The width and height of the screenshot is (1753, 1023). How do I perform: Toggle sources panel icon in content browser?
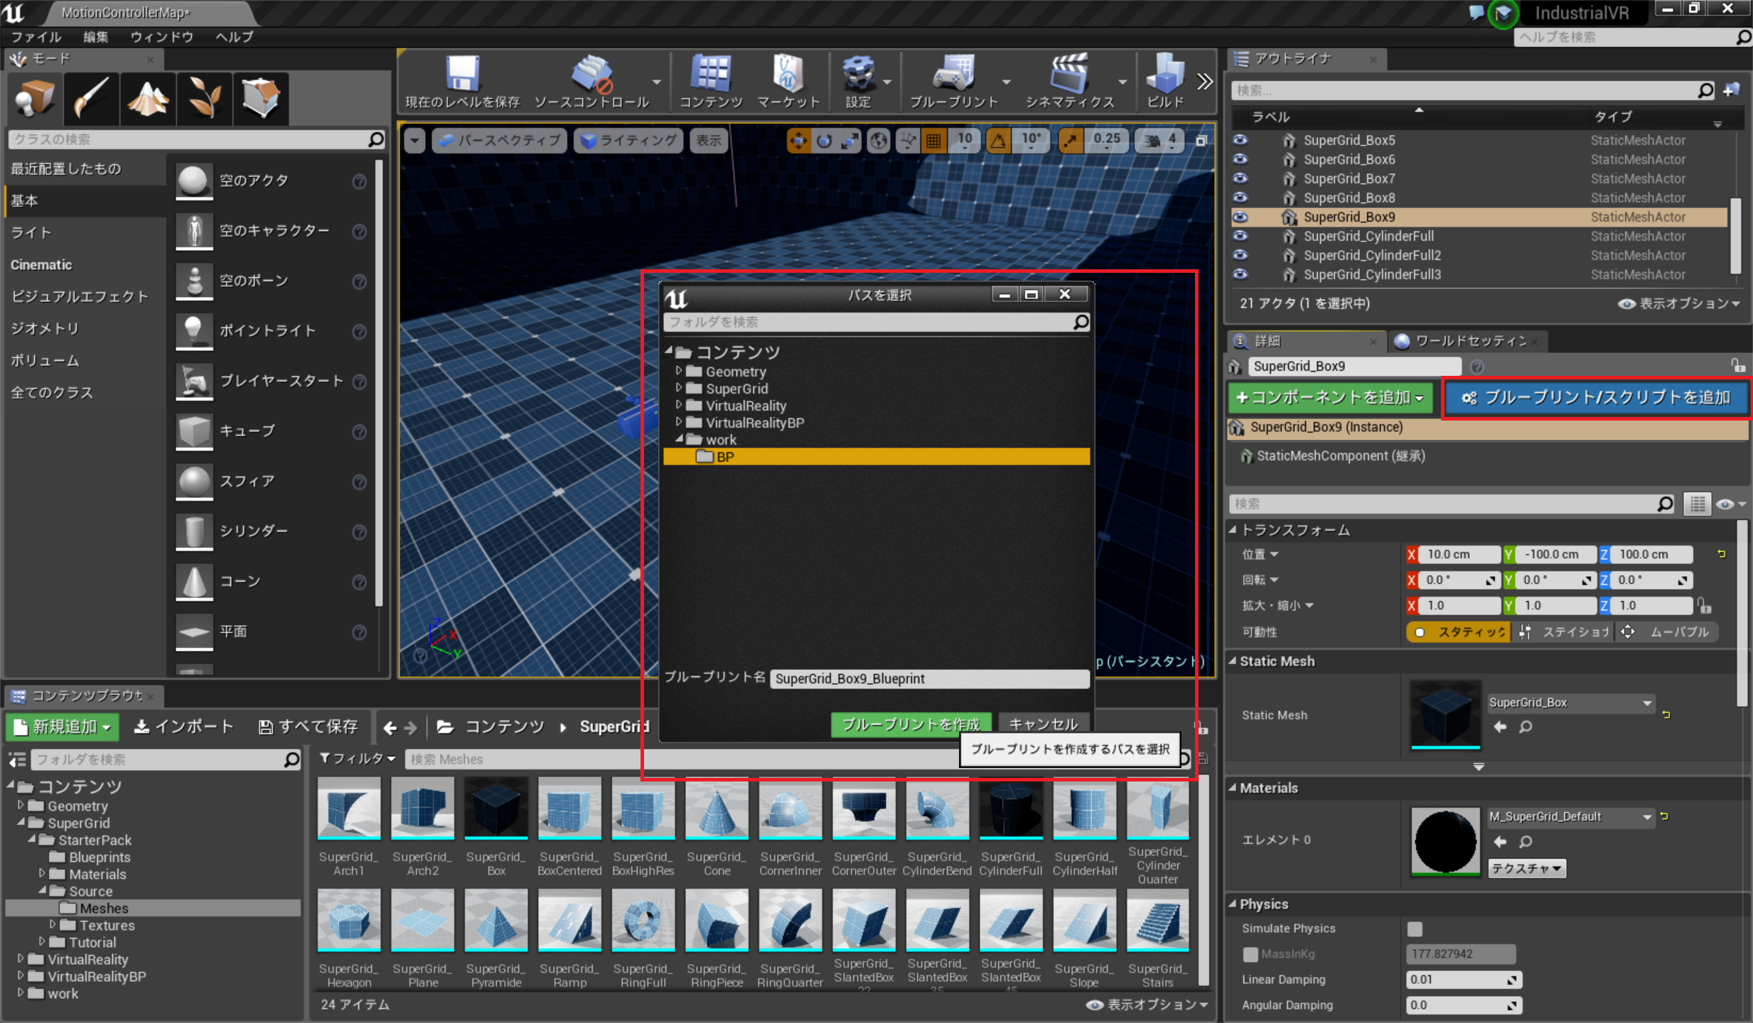pyautogui.click(x=17, y=760)
